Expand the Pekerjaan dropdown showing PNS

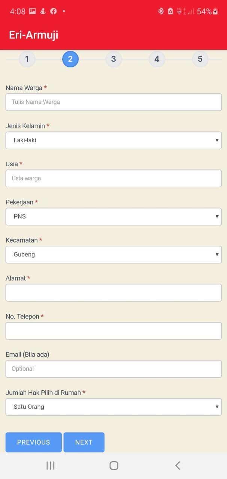pyautogui.click(x=113, y=217)
